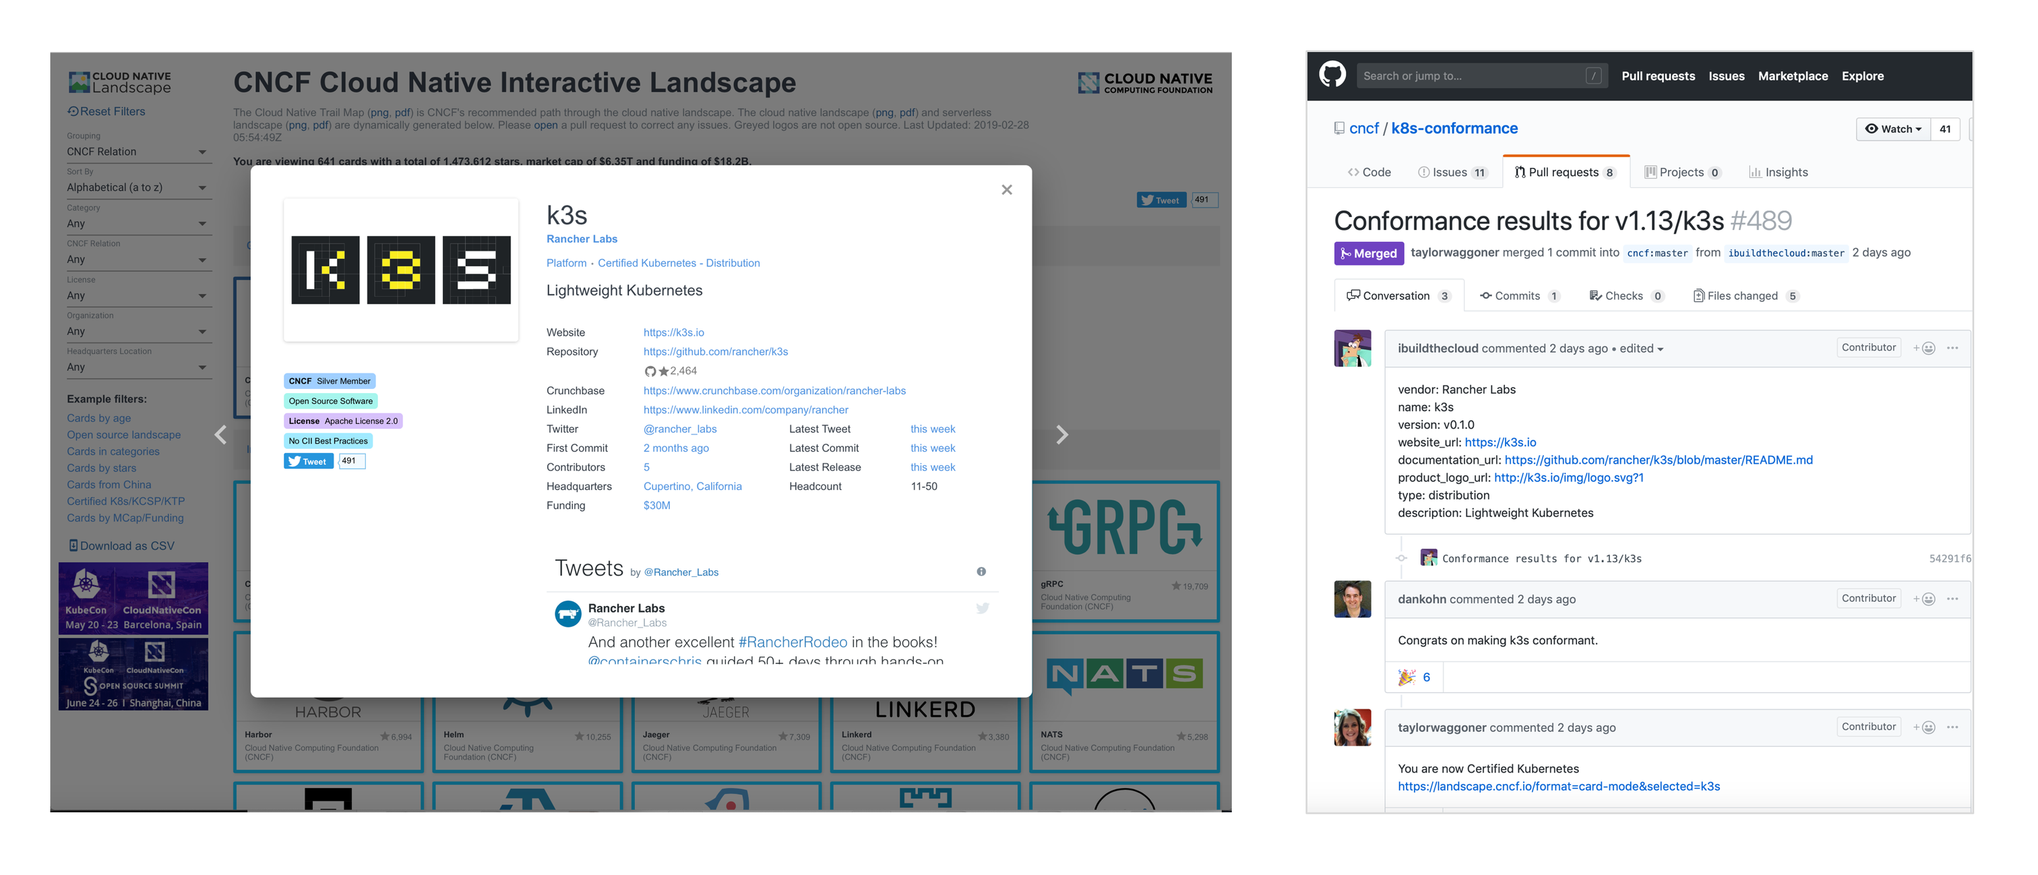
Task: Open options menu on ibuildthecloud's comment
Action: tap(1952, 348)
